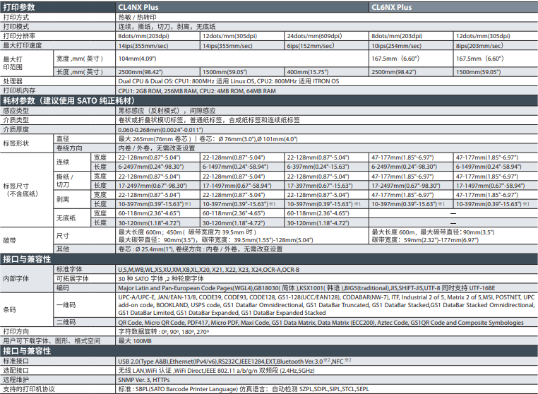This screenshot has height=394, width=538.
Task: Select the "卷状或折叠状模切标签" media text
Action: [x=150, y=120]
